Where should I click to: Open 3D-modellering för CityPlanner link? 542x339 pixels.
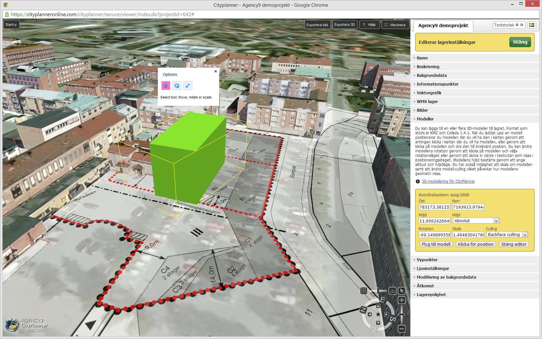pos(448,181)
